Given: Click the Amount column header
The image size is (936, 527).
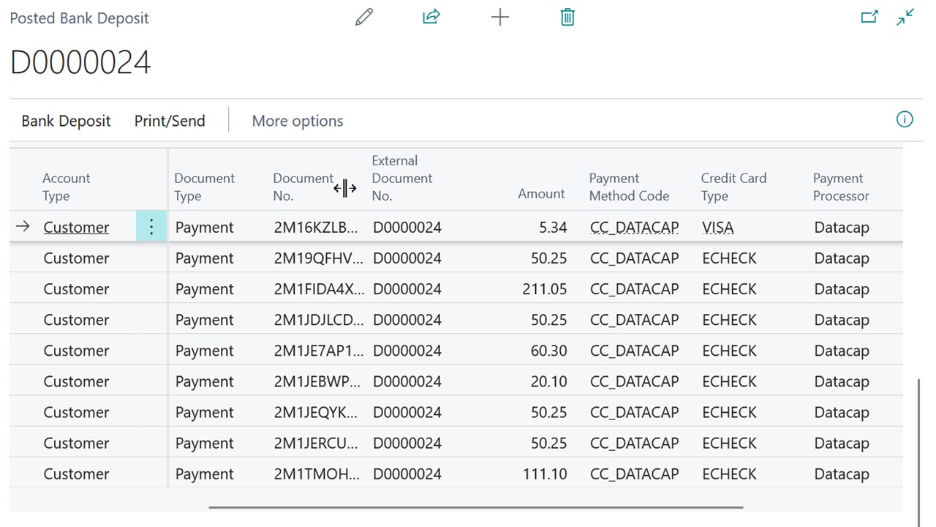Looking at the screenshot, I should (541, 193).
